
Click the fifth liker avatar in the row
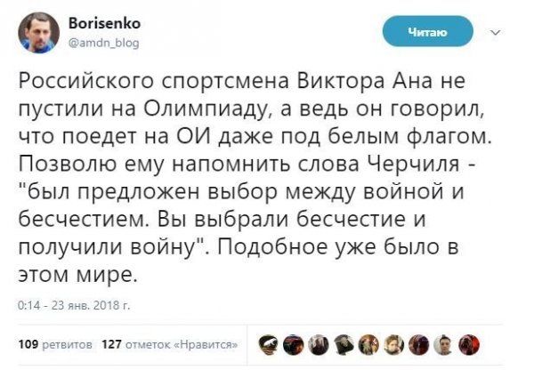pos(369,341)
